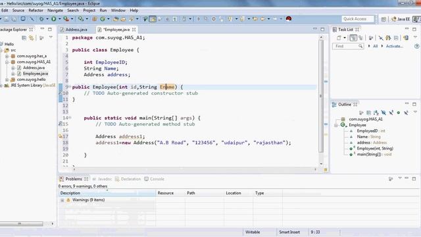Select Employee.java in Package Explorer

[36, 74]
